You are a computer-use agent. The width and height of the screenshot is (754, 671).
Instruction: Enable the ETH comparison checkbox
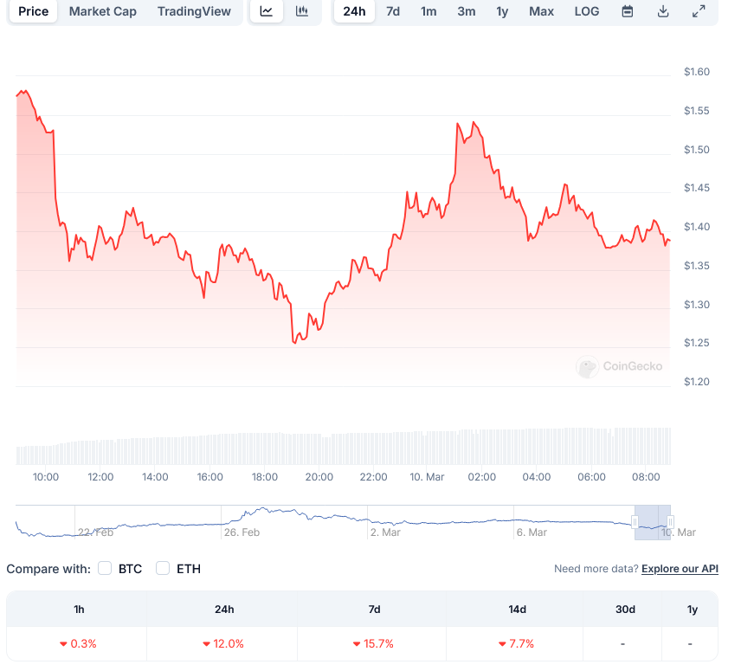163,569
